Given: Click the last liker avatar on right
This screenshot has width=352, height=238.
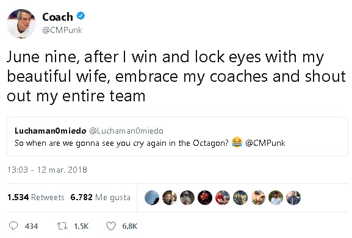Looking at the screenshot, I should point(293,198).
